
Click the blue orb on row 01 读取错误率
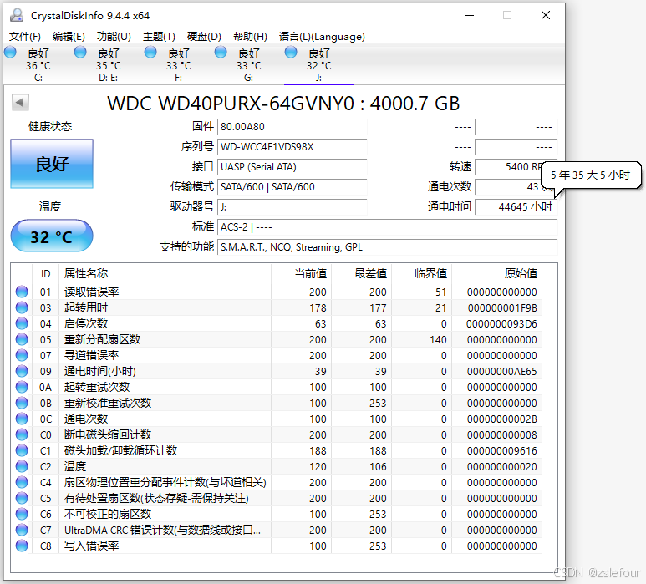[22, 292]
